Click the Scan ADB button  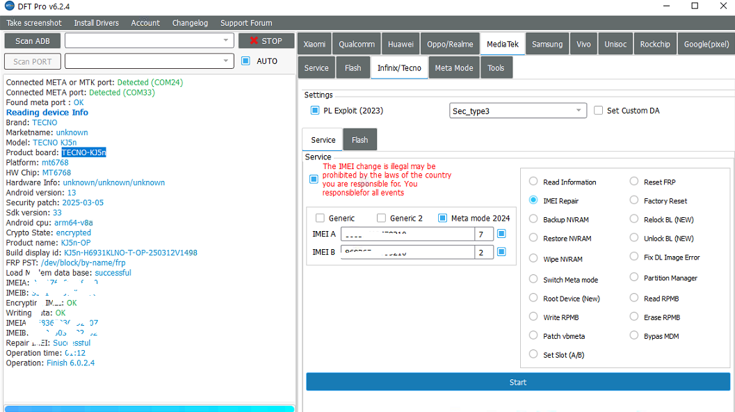click(x=33, y=41)
